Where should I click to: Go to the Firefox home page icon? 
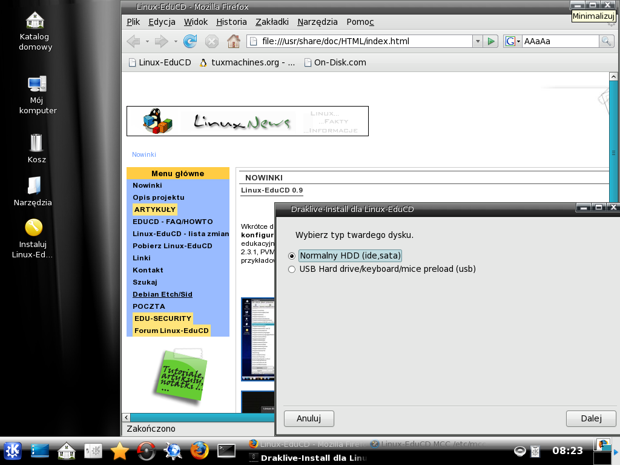click(x=233, y=41)
